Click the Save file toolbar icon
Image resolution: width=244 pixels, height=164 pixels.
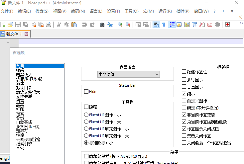click(x=18, y=25)
